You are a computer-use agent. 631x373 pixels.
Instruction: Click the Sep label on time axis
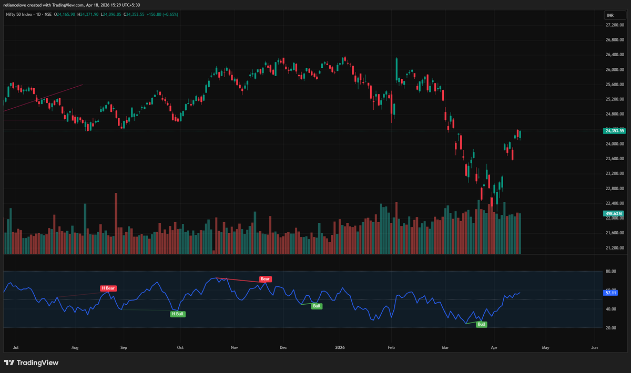pyautogui.click(x=124, y=347)
